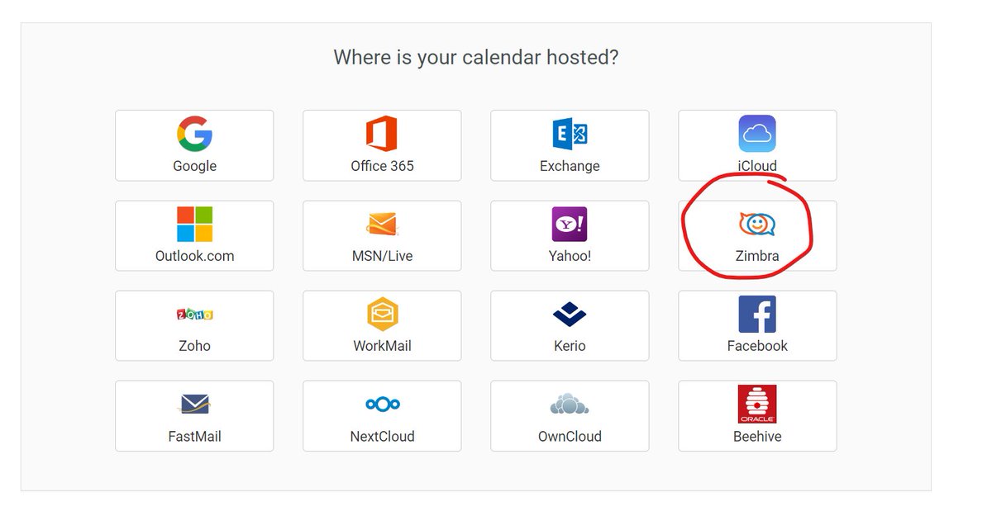Click the Google logo icon
The image size is (992, 530).
194,134
